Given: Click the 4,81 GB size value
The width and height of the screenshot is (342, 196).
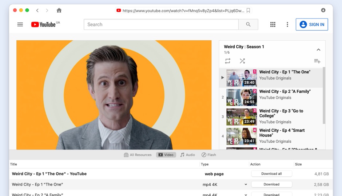Looking at the screenshot, I should (x=322, y=174).
